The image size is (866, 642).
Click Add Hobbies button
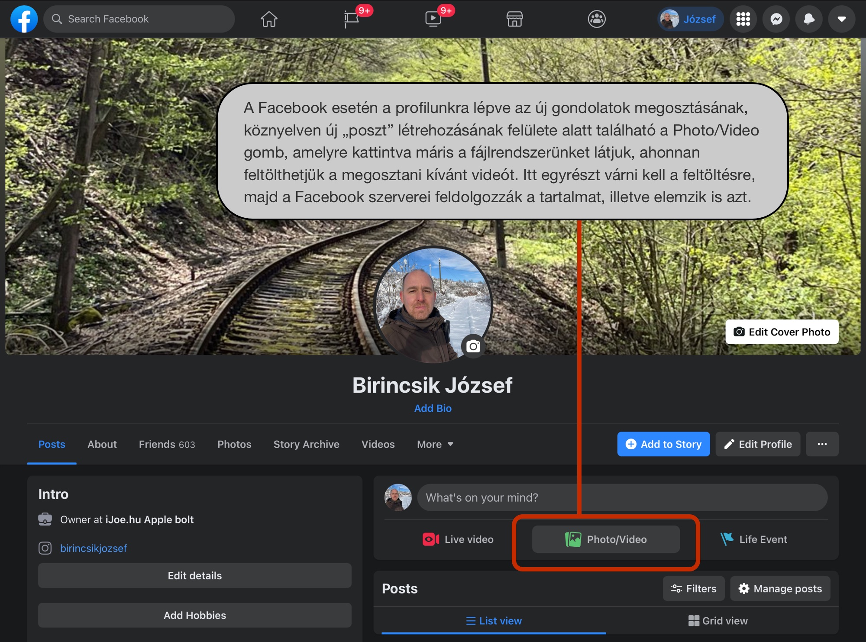click(195, 616)
